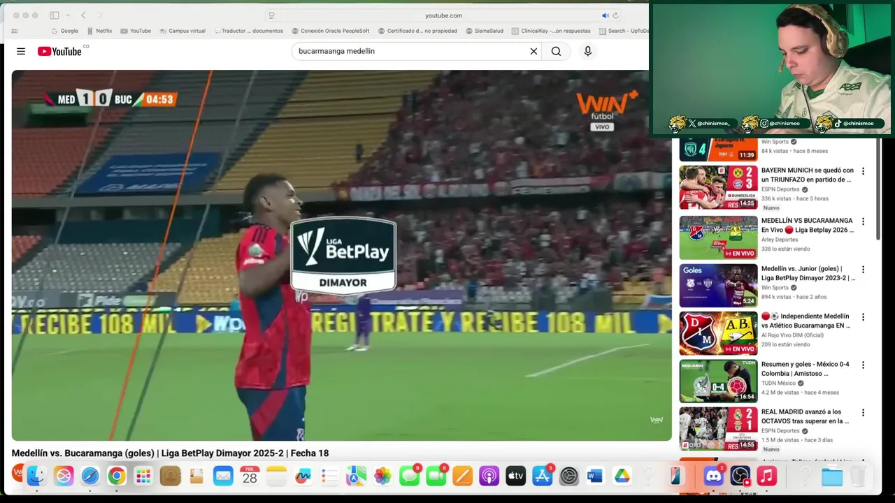Go forward with Safari forward arrow
Image resolution: width=895 pixels, height=503 pixels.
[99, 15]
